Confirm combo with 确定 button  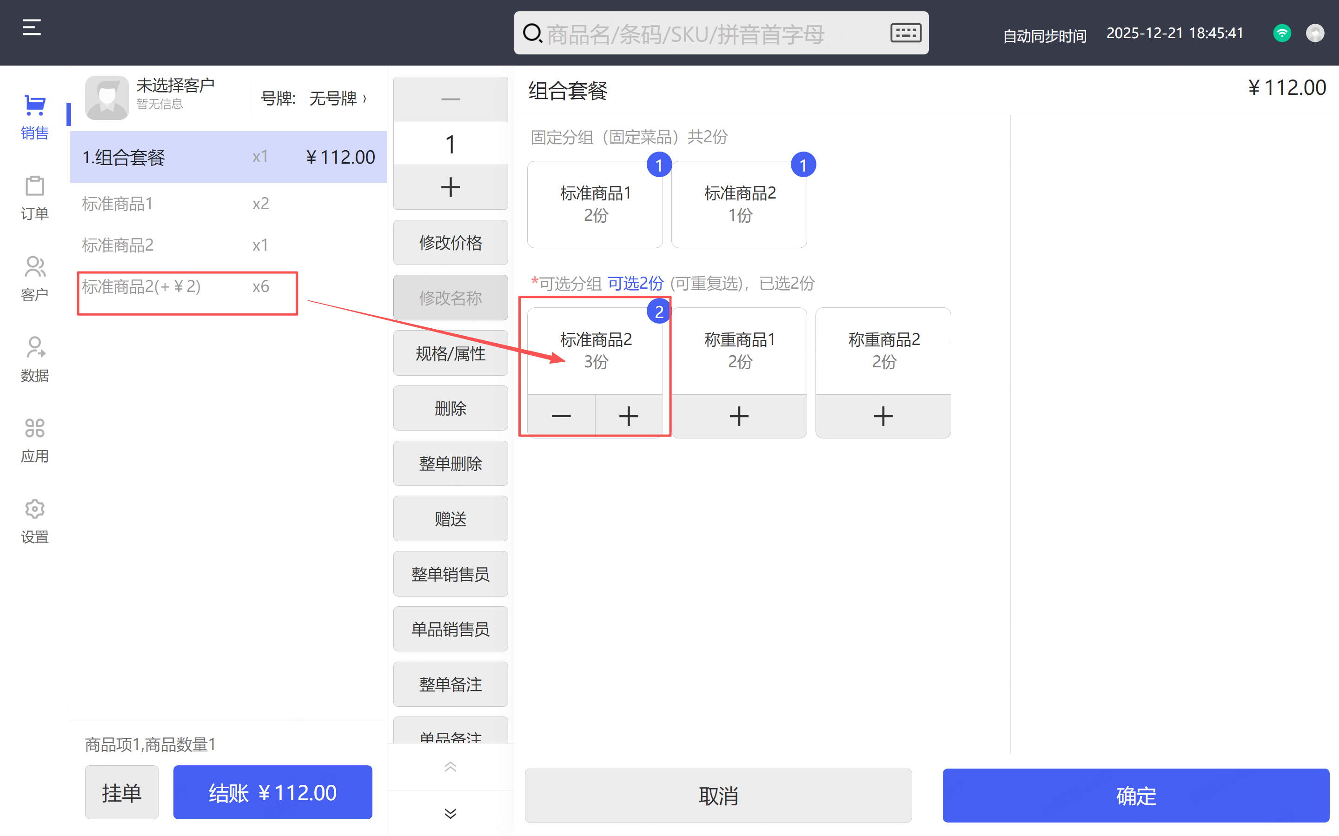coord(1135,796)
